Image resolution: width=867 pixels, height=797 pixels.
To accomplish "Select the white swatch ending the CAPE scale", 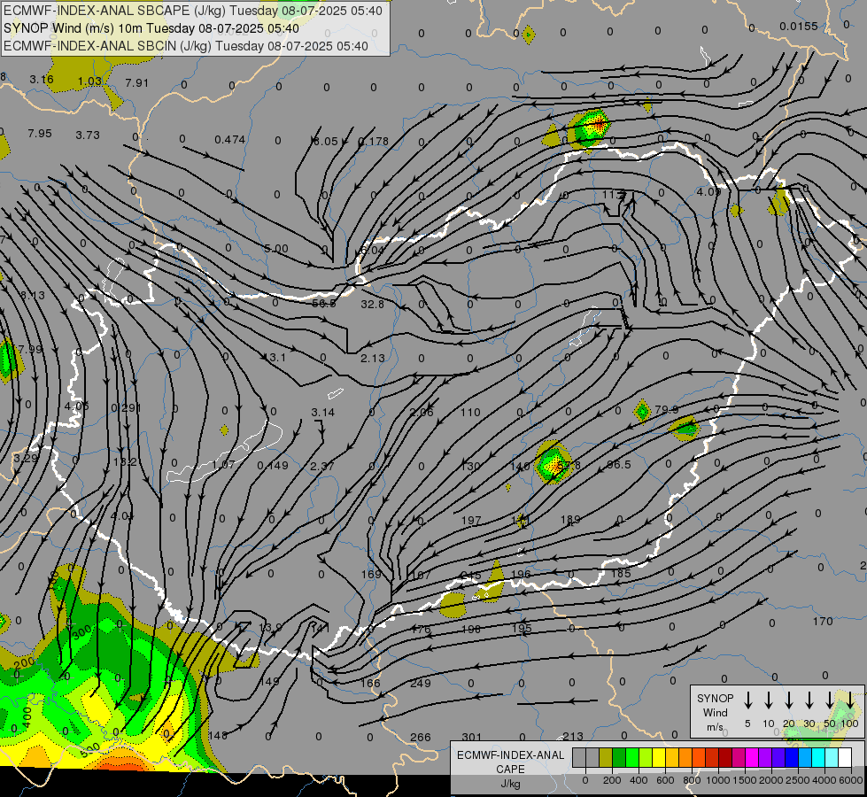I will click(x=845, y=757).
